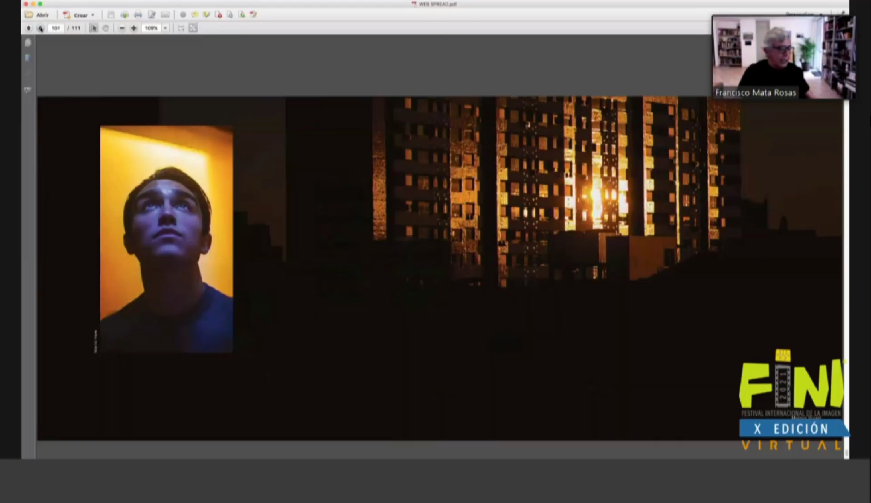871x503 pixels.
Task: Click the page number field showing 101
Action: 56,28
